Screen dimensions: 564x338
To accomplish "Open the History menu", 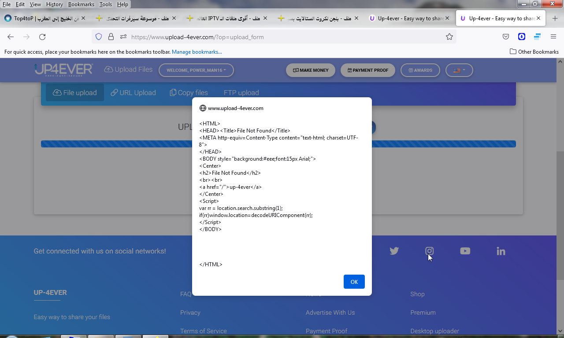I will 55,4.
